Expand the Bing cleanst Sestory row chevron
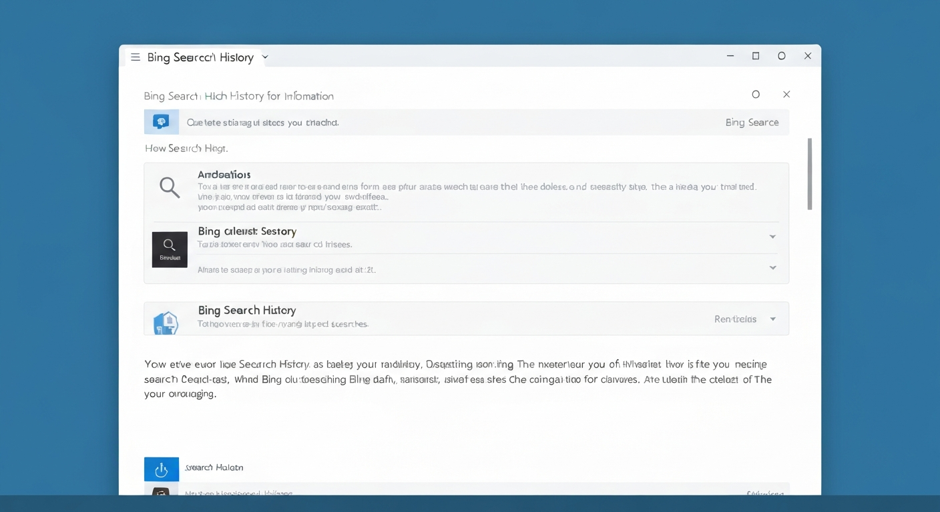 [772, 237]
